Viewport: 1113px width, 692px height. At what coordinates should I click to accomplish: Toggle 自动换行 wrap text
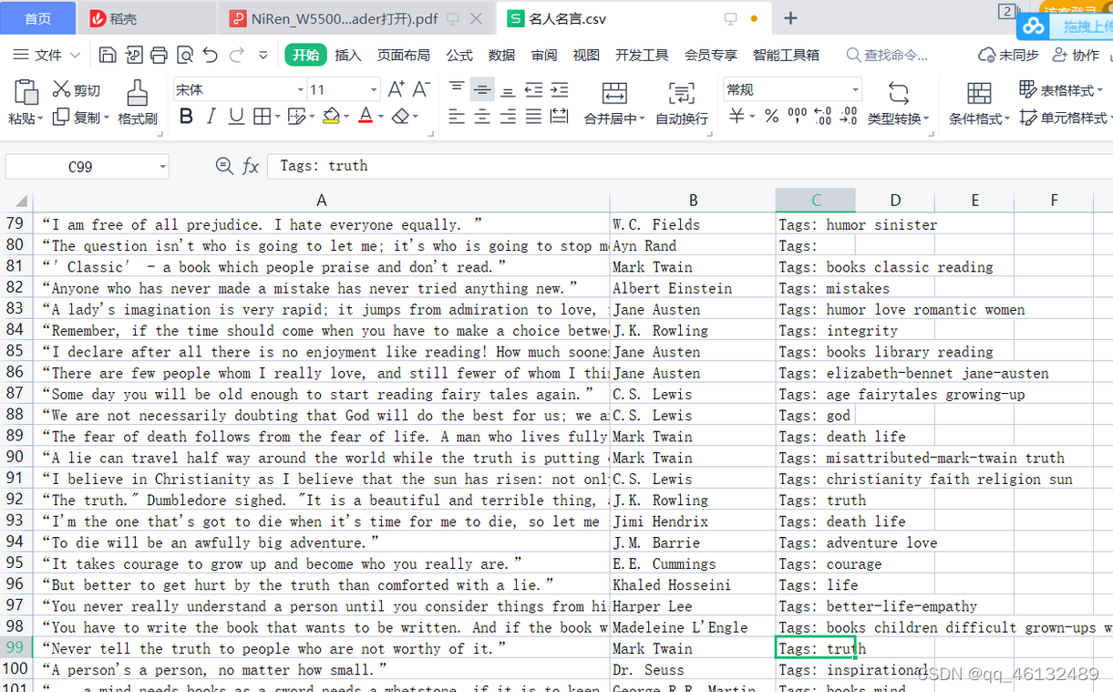tap(682, 103)
